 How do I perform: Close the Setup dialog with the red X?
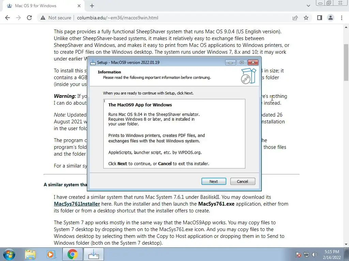tap(253, 63)
